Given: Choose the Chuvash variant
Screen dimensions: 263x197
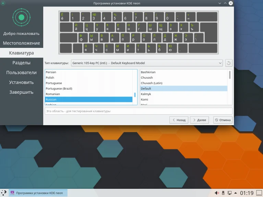Looking at the screenshot, I should [184, 78].
